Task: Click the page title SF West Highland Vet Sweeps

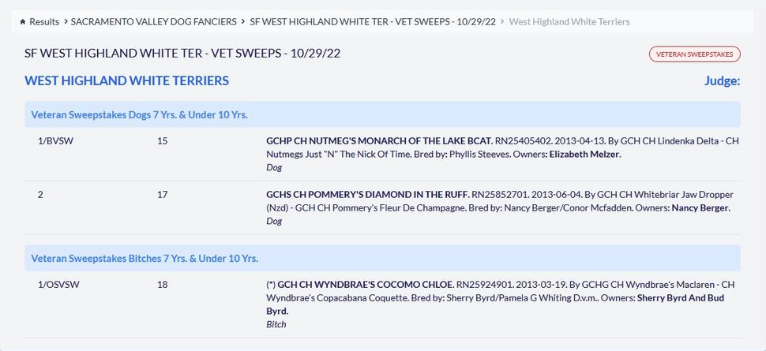Action: [x=182, y=54]
